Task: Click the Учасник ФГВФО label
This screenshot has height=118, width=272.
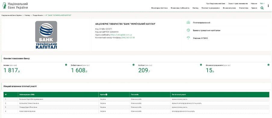Action: tap(200, 38)
